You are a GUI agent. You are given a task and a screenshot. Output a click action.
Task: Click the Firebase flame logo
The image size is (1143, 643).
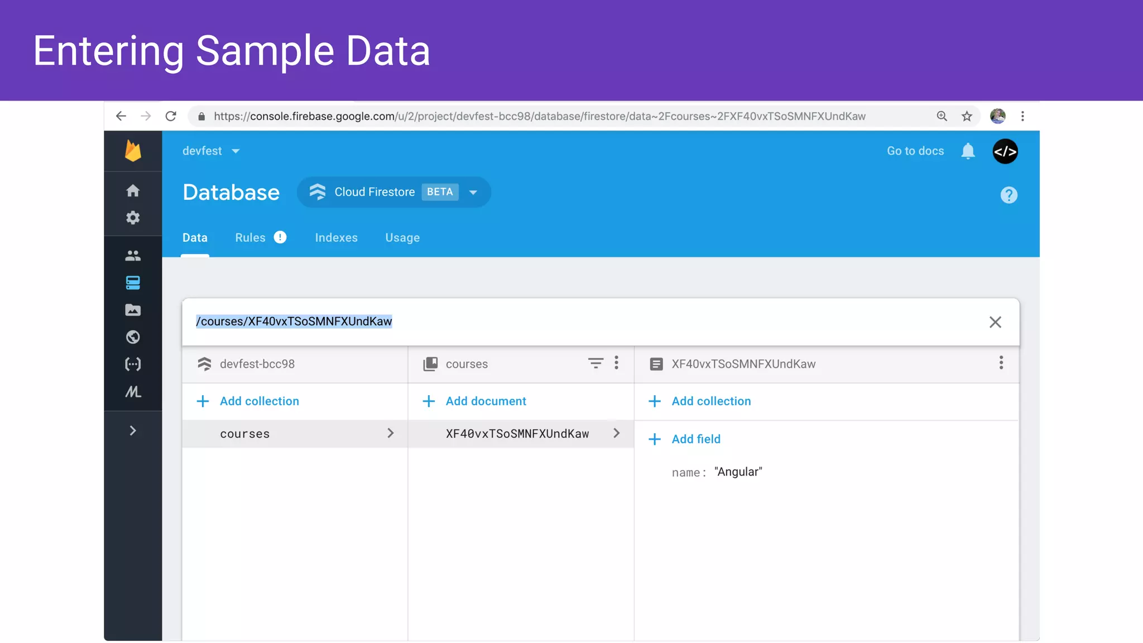tap(133, 151)
